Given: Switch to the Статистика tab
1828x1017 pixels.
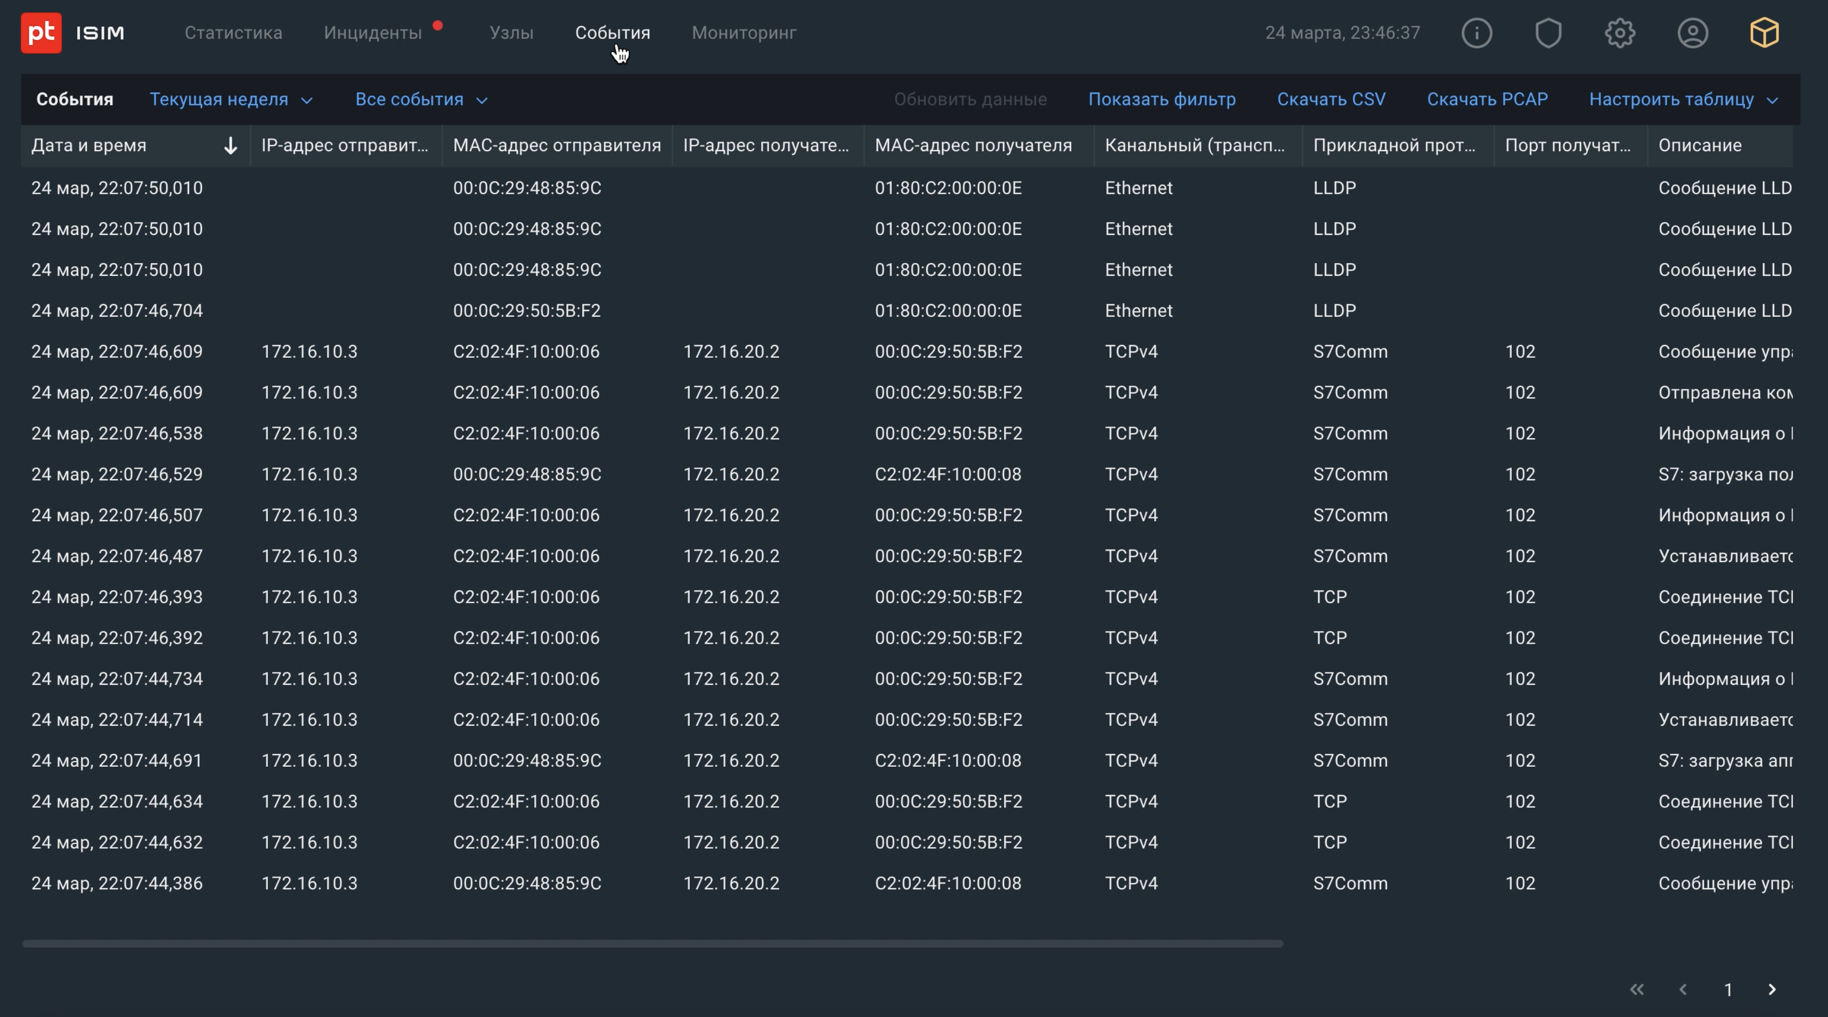Looking at the screenshot, I should click(x=233, y=32).
